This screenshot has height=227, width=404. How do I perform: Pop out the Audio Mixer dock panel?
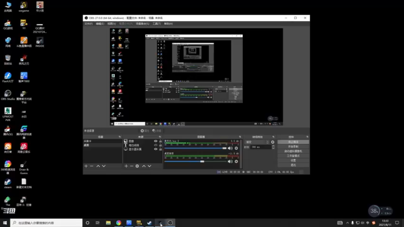click(240, 137)
